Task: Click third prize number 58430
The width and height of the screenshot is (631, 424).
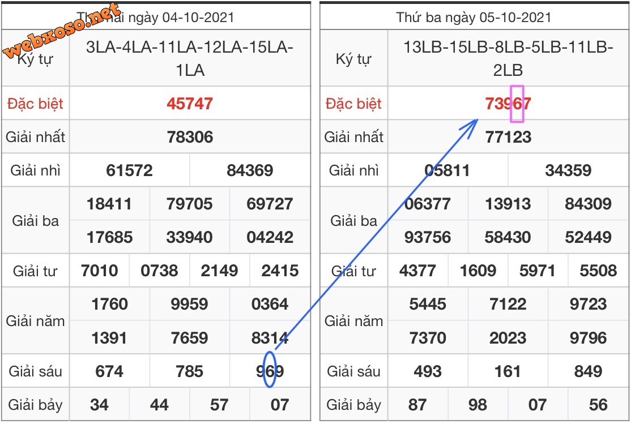Action: tap(508, 237)
